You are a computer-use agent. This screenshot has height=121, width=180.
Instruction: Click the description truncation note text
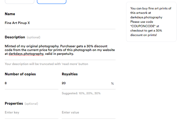[x=46, y=64]
